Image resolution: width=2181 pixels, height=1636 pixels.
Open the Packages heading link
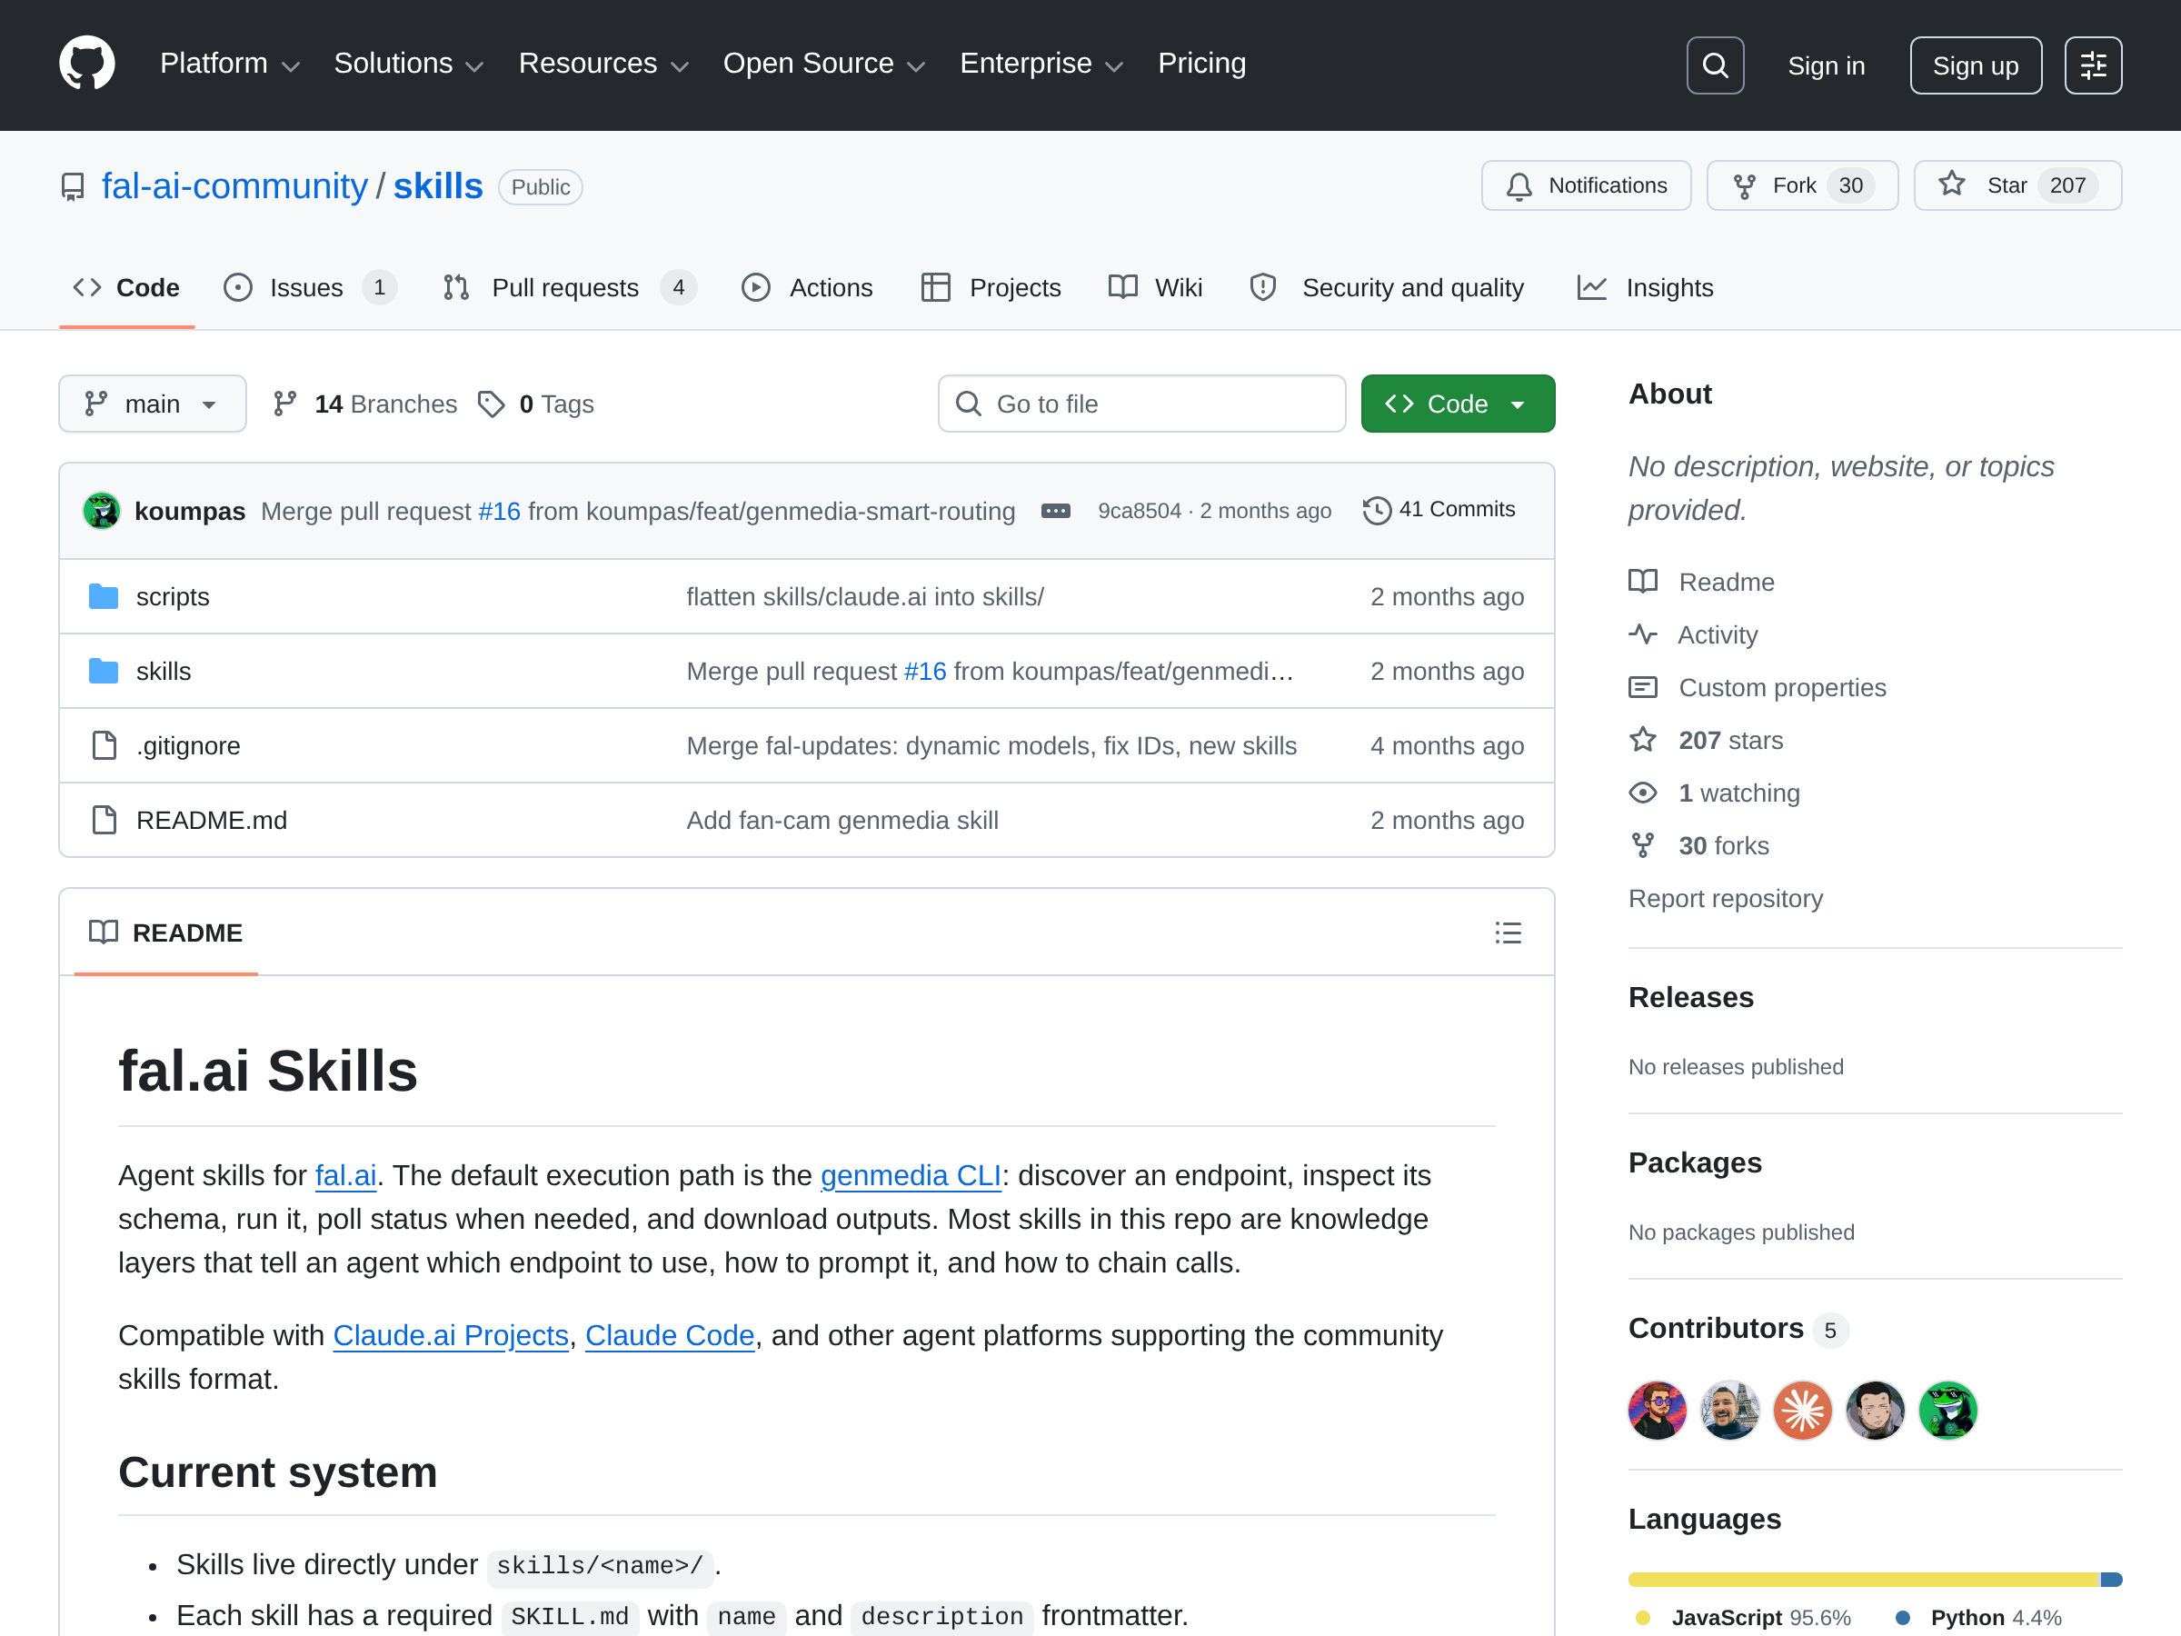1695,1163
